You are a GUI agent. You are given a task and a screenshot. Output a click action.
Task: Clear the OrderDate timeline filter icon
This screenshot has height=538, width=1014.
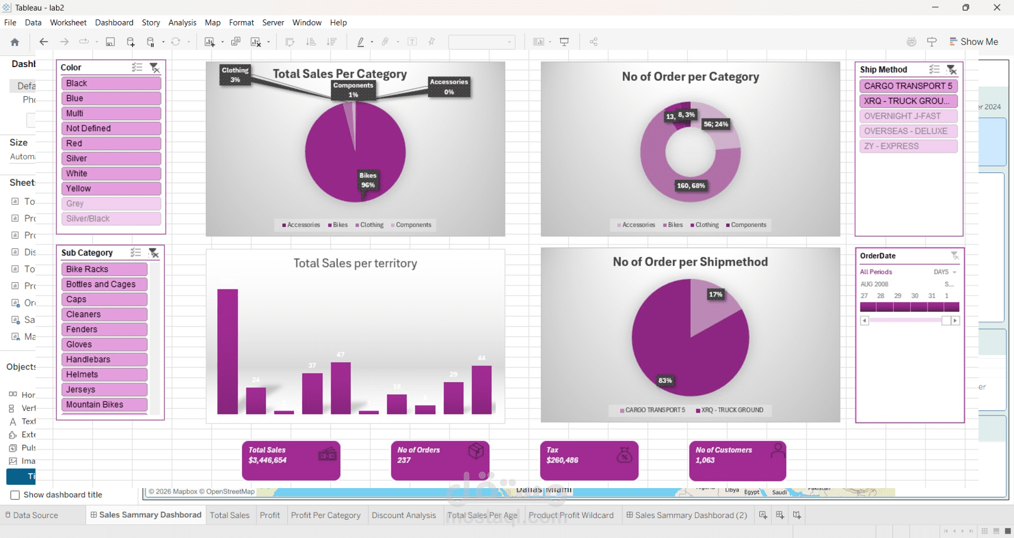point(955,256)
